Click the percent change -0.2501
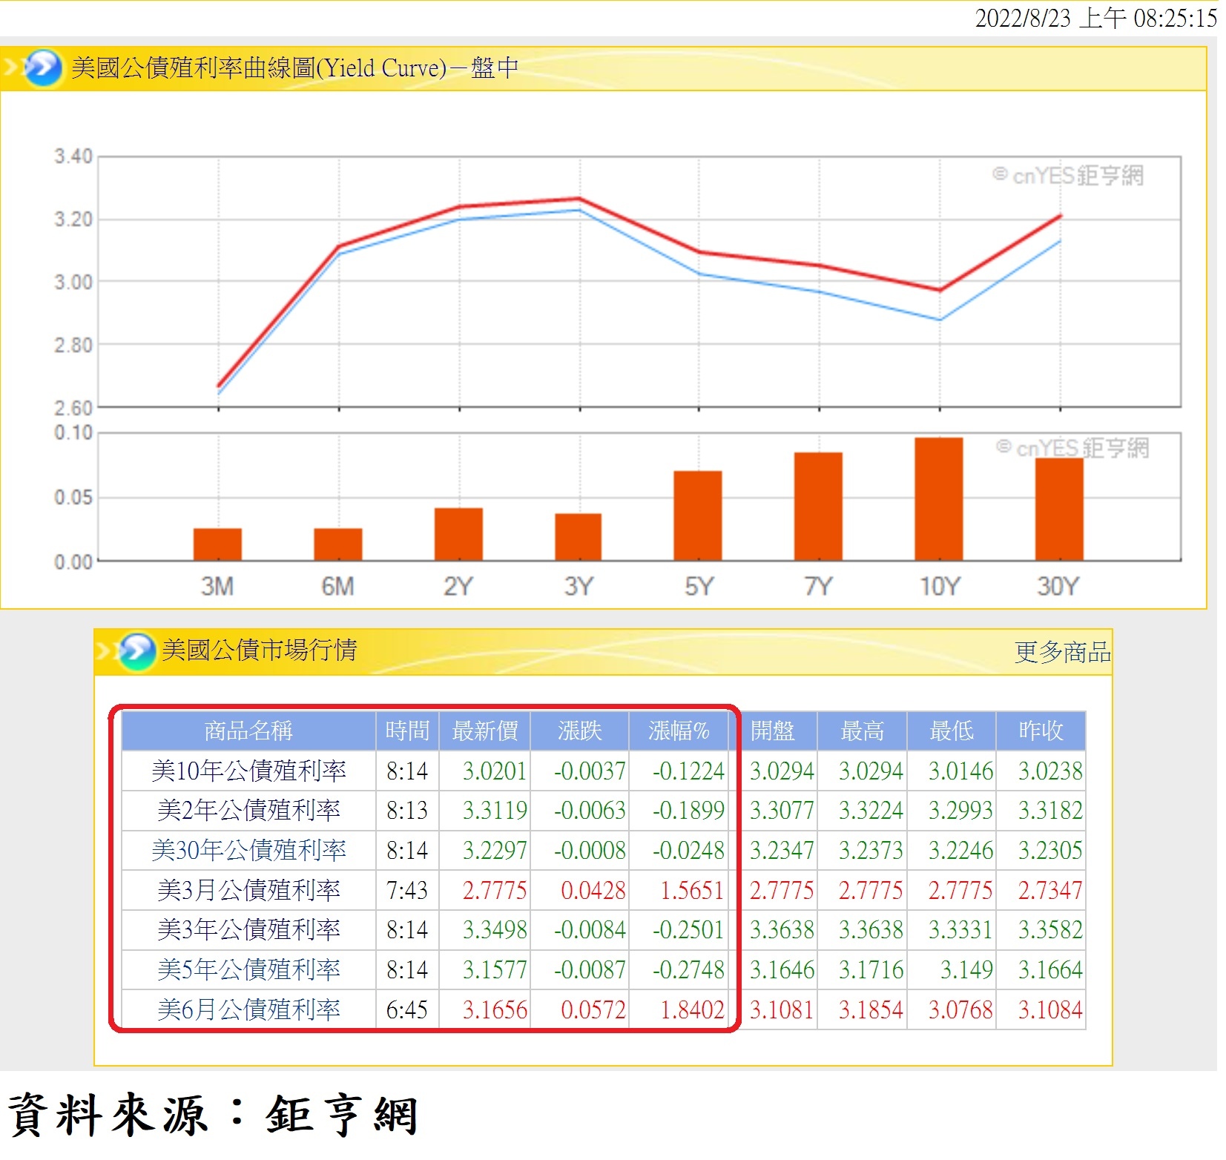Screen dimensions: 1226x1160 point(688,929)
